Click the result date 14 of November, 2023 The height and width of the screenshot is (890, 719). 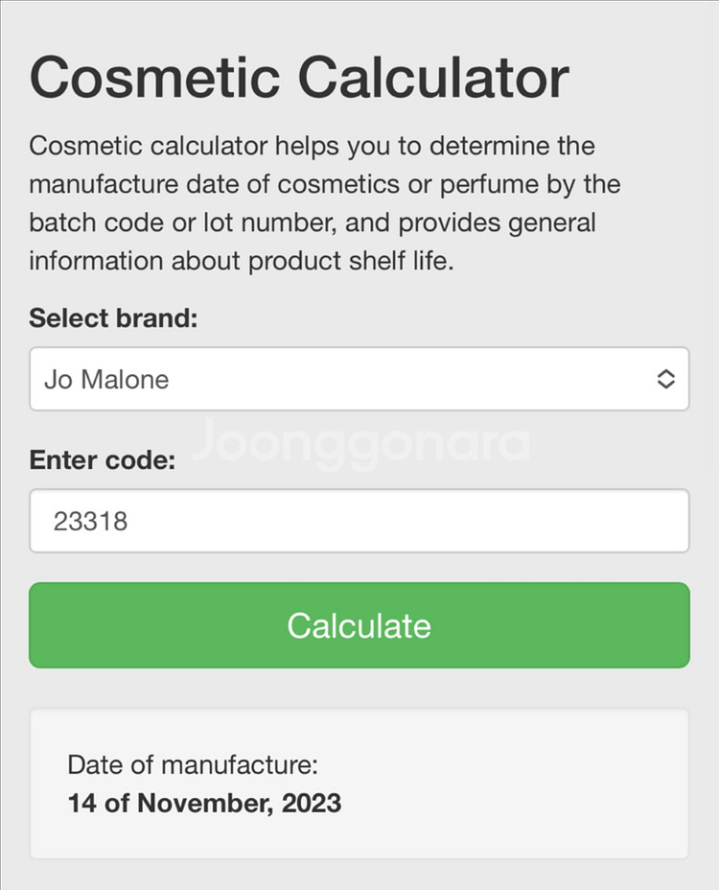click(x=204, y=803)
